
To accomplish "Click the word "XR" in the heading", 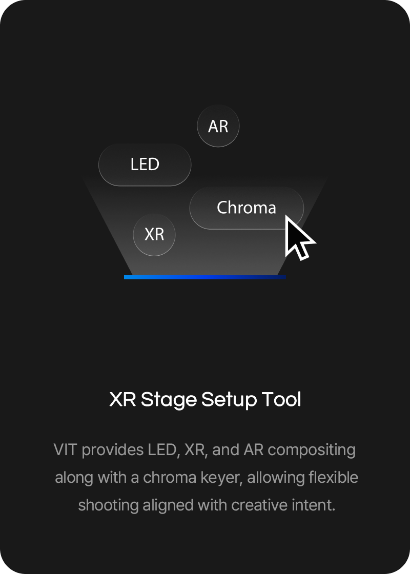I will click(x=122, y=399).
